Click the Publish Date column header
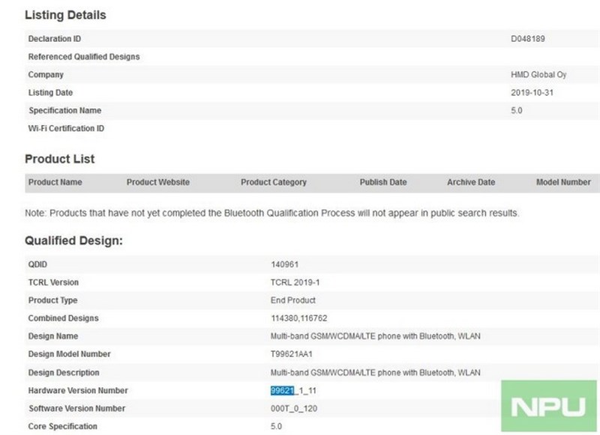Viewport: 600px width, 435px height. [382, 182]
